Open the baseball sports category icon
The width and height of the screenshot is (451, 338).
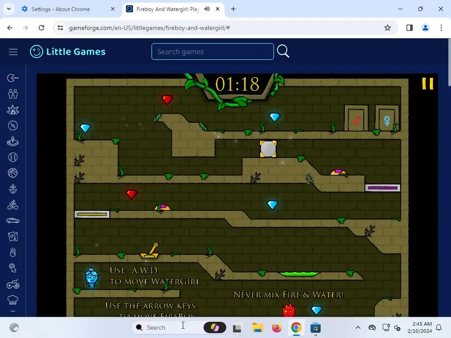click(13, 157)
